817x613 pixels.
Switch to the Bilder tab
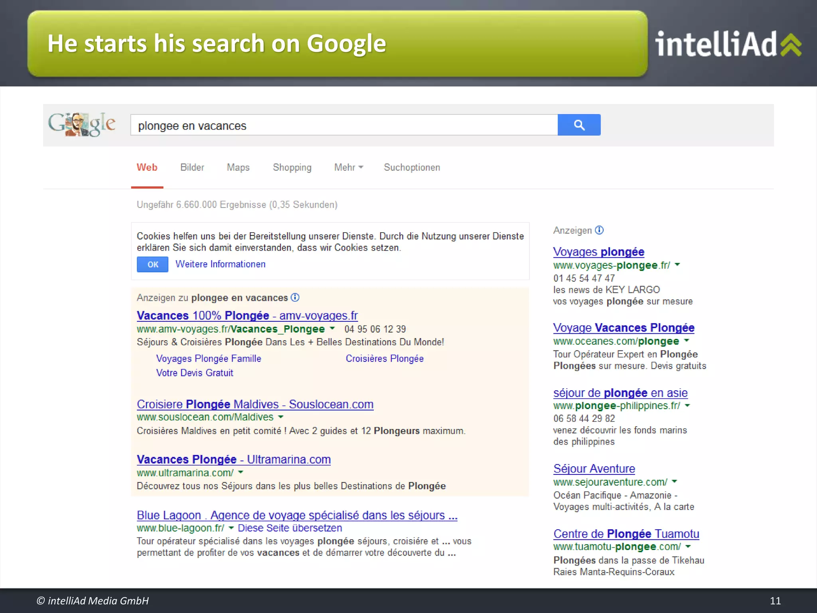point(192,168)
